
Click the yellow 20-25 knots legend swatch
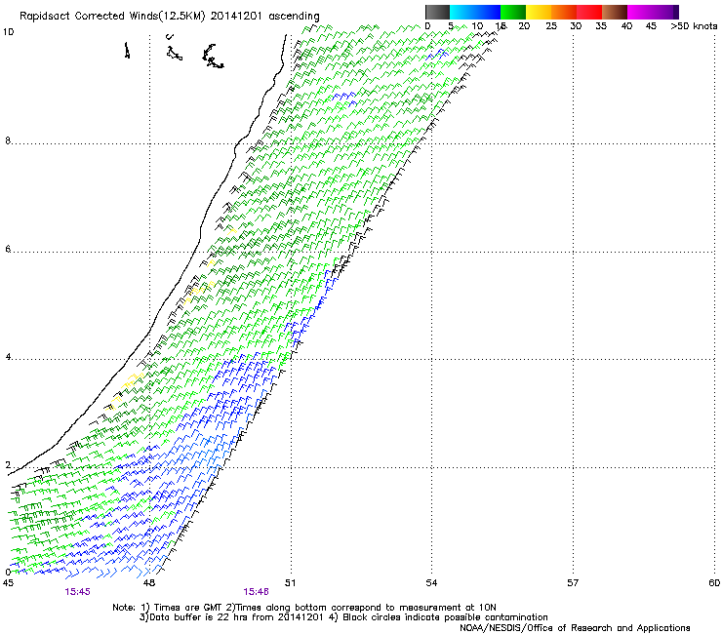(x=539, y=12)
